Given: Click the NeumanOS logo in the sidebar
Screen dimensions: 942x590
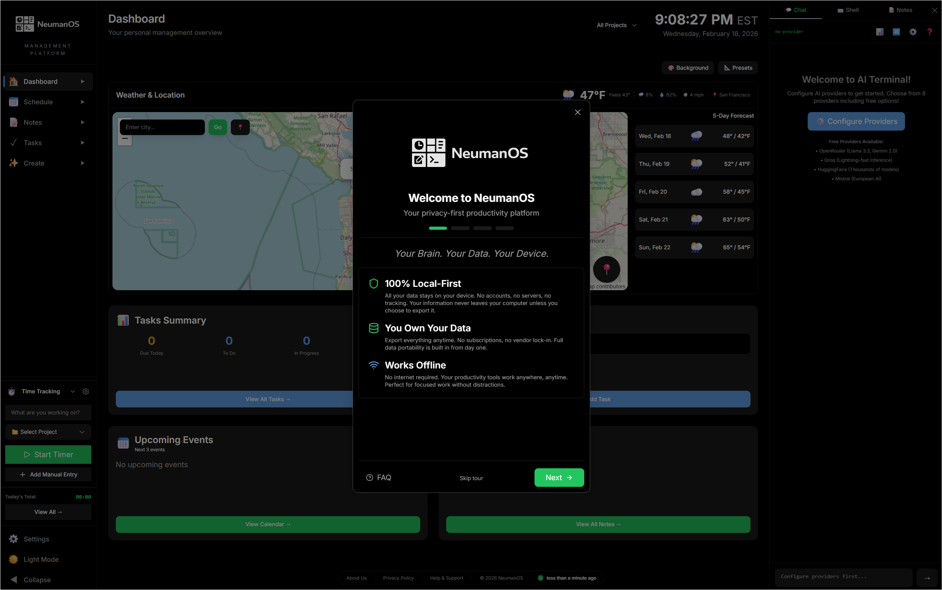Looking at the screenshot, I should (47, 24).
